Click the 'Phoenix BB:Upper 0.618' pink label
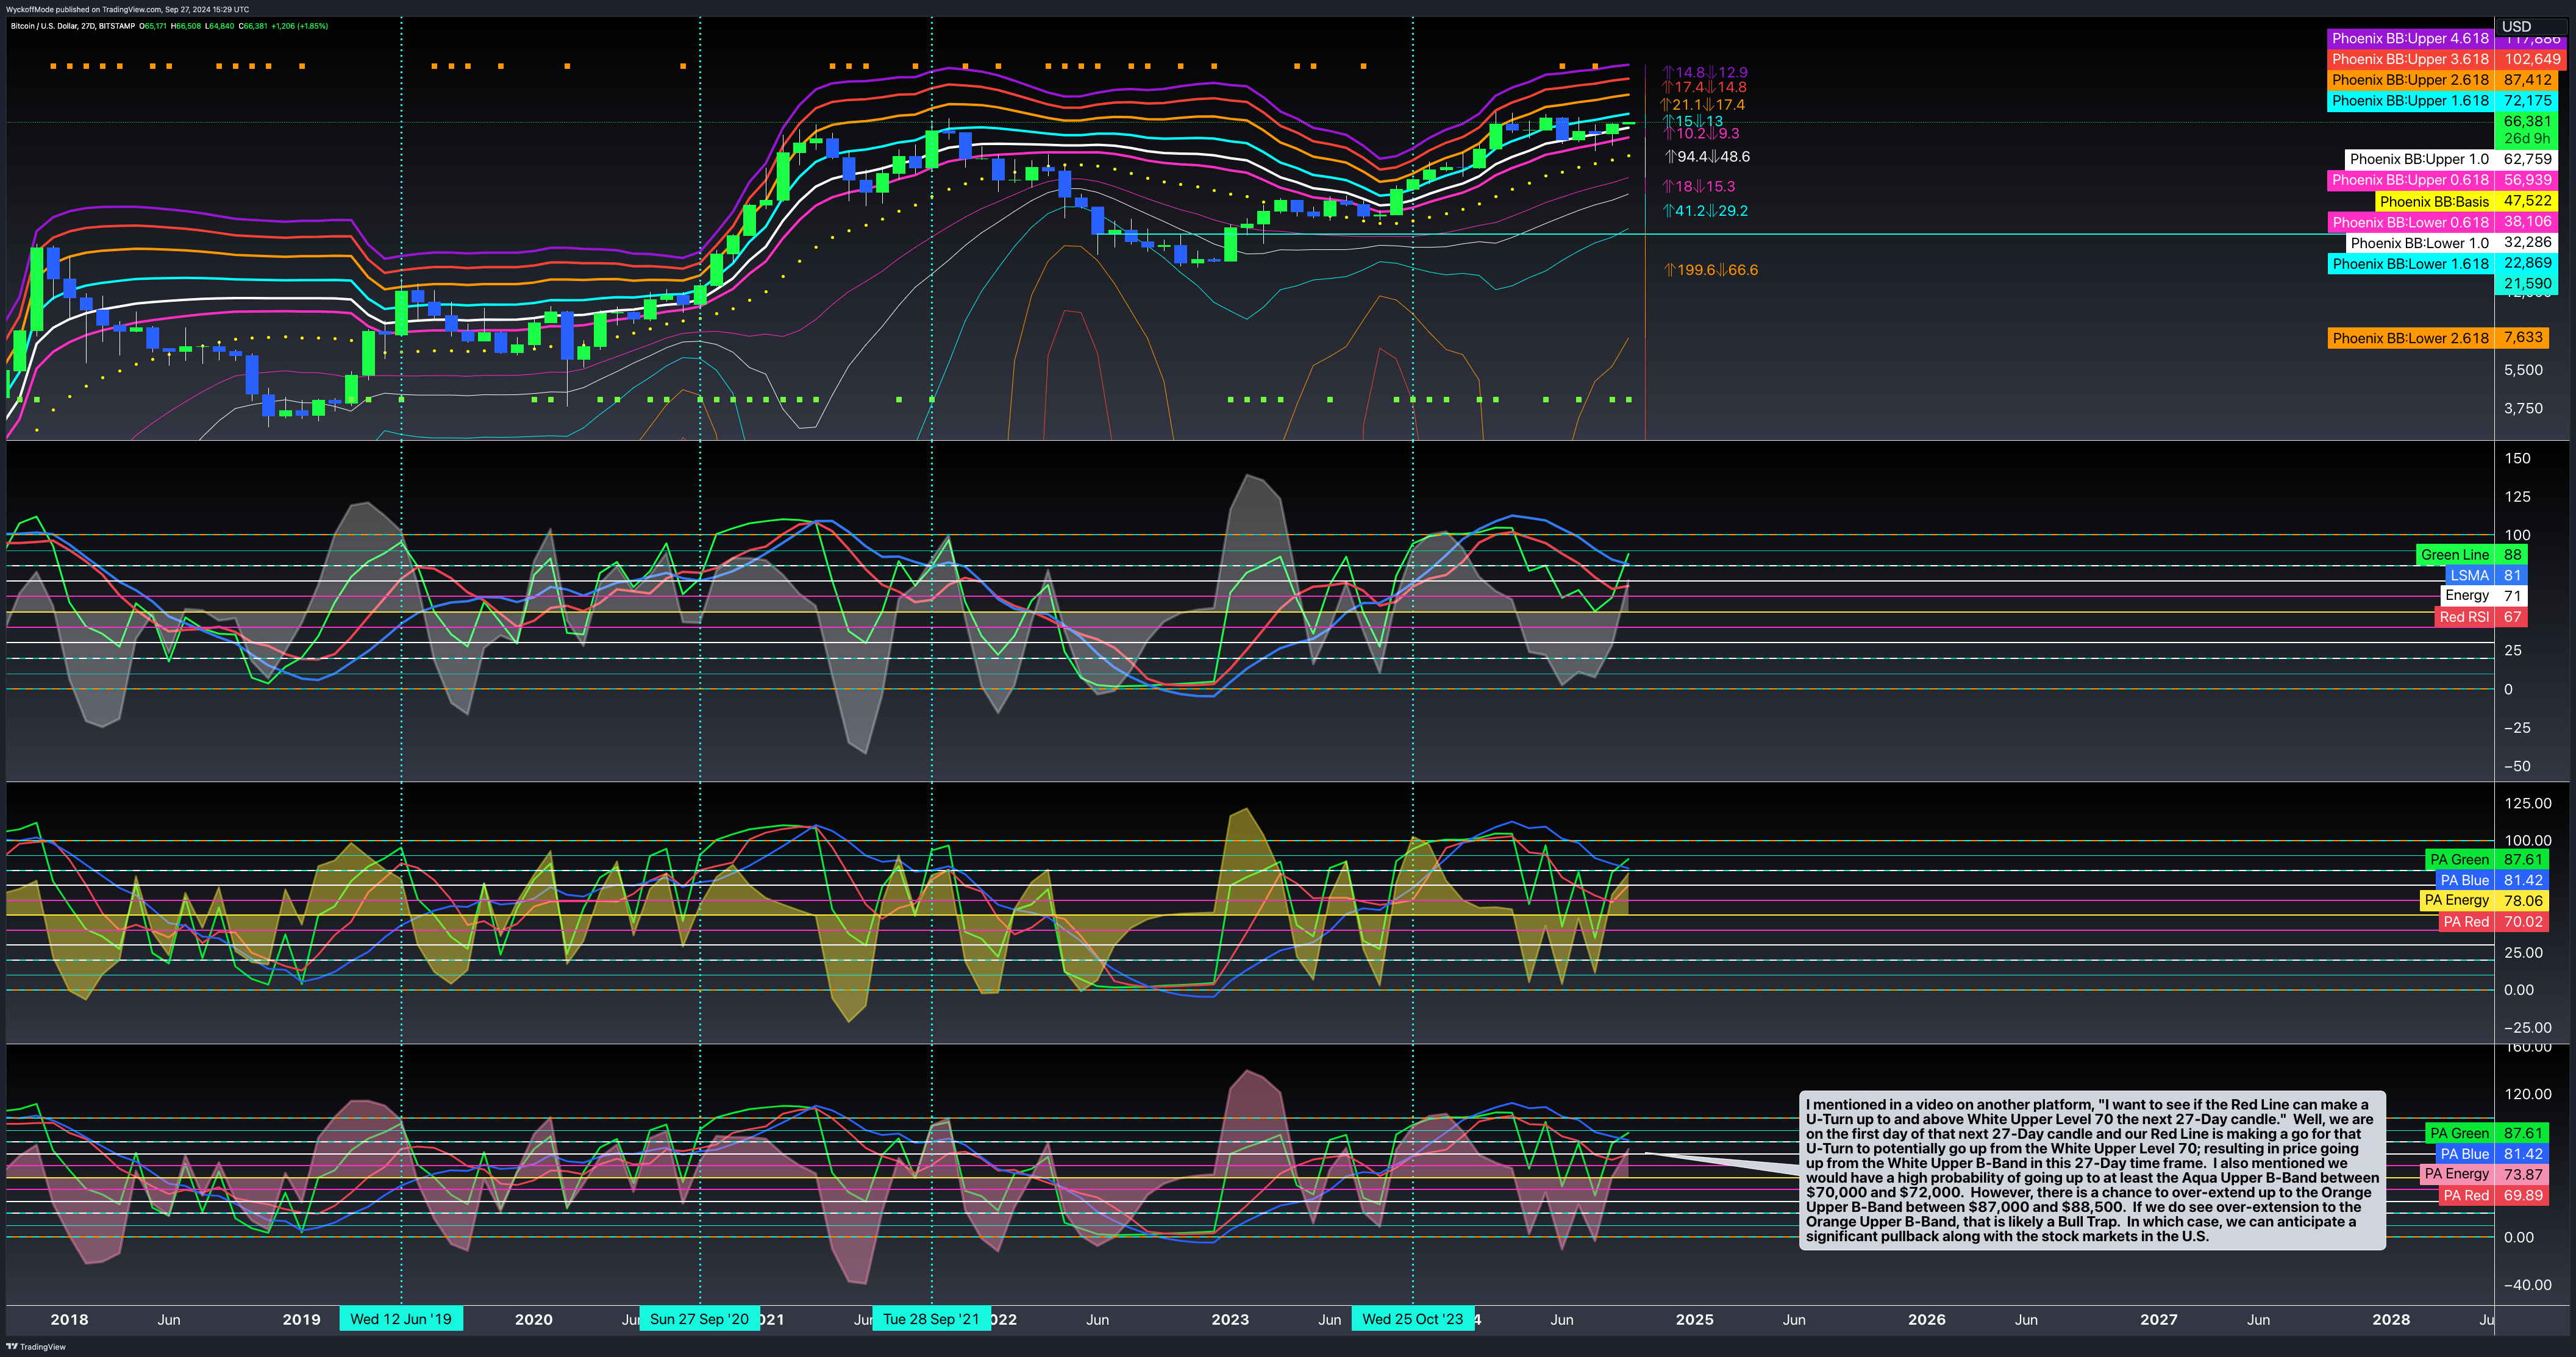 click(x=2410, y=180)
